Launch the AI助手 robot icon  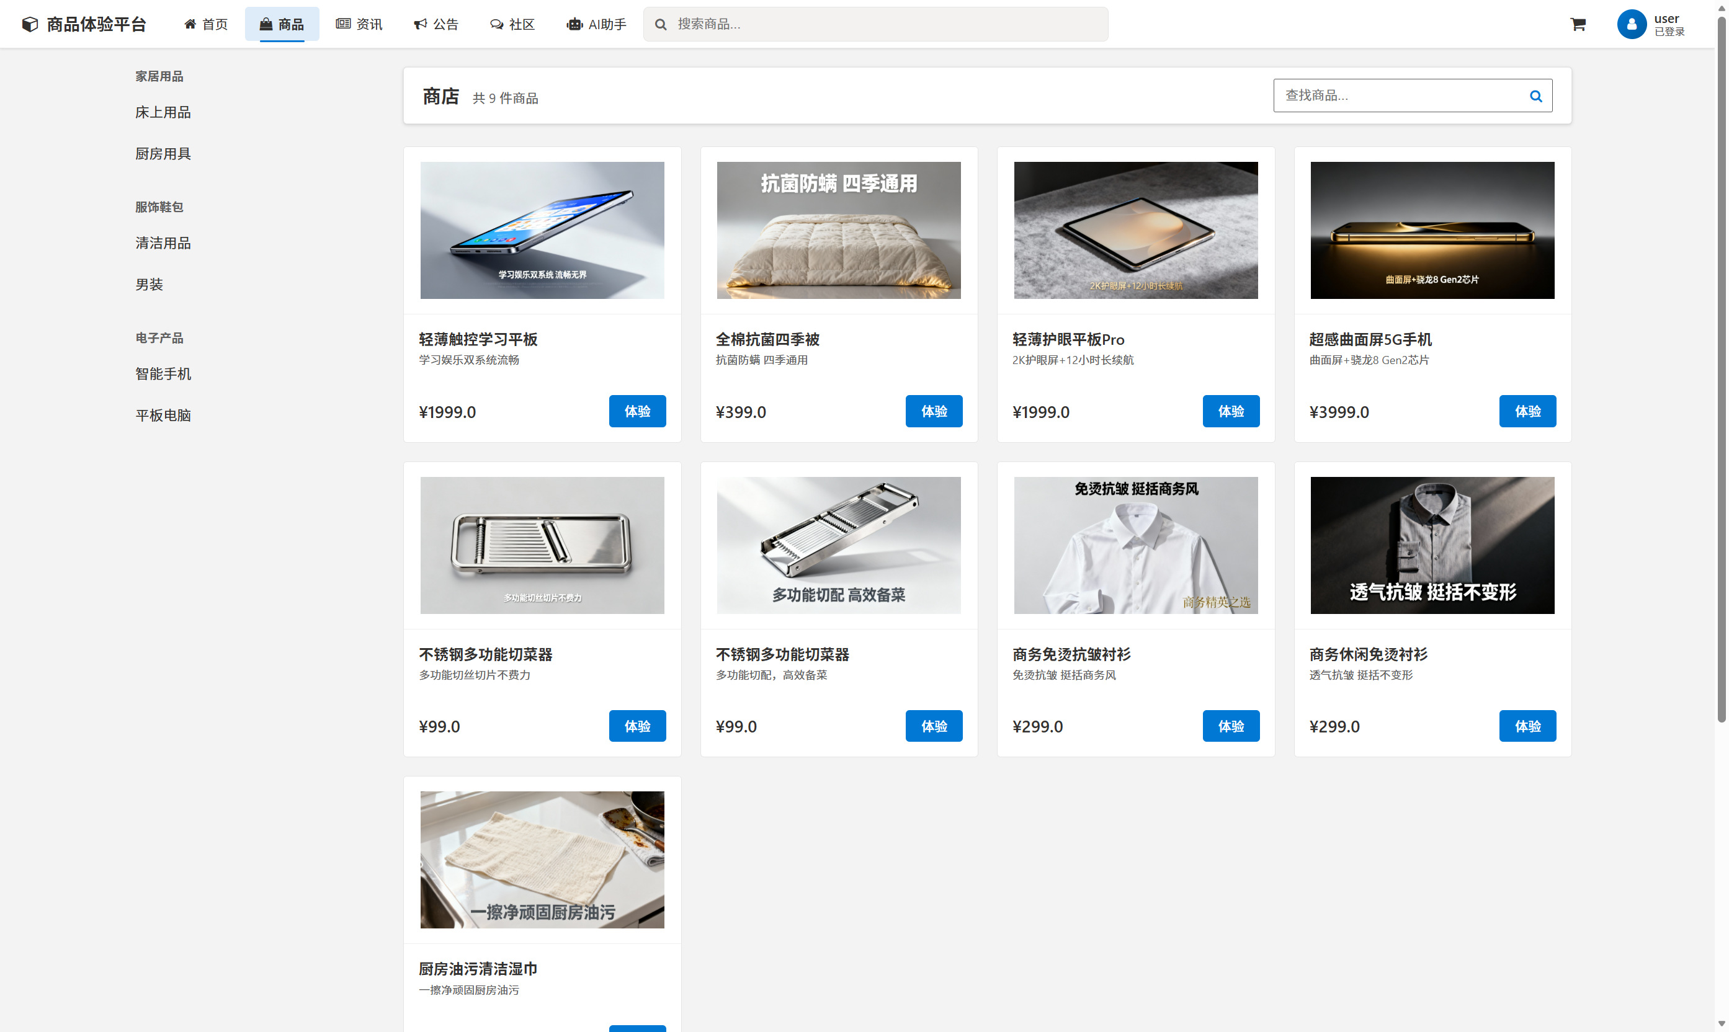[574, 24]
